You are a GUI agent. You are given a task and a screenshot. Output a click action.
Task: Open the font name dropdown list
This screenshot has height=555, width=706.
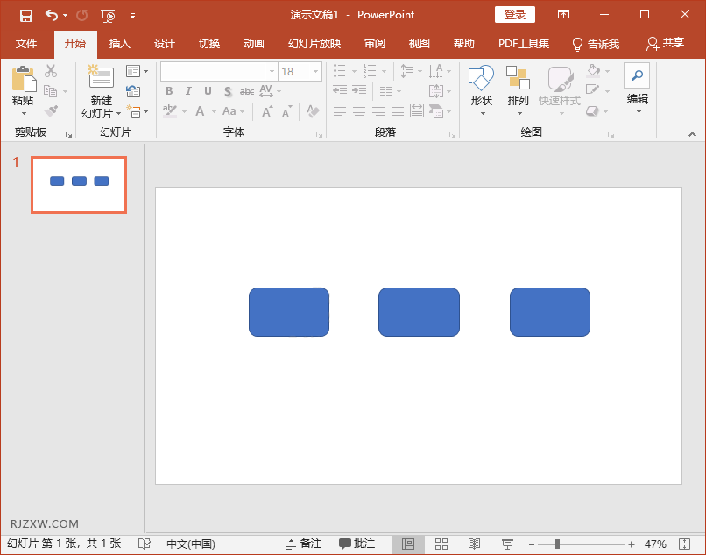tap(272, 71)
